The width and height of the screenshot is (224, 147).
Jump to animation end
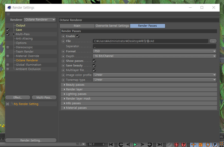159,144
